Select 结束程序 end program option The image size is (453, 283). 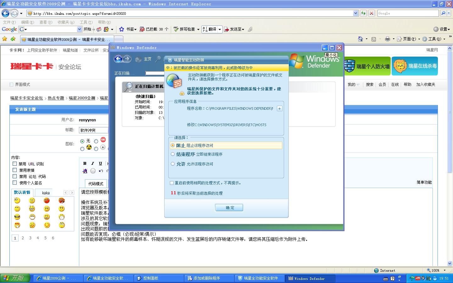(x=173, y=154)
